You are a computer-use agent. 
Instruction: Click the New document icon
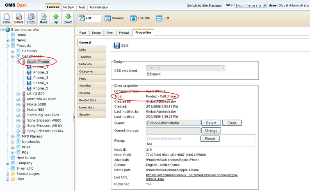(7, 17)
